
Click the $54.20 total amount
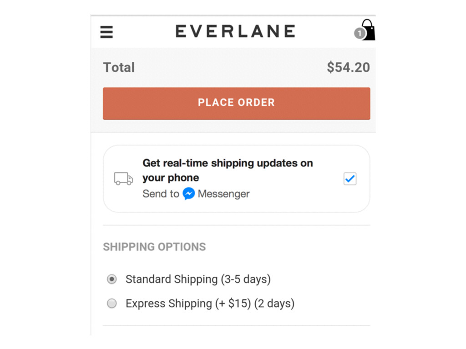tap(348, 67)
